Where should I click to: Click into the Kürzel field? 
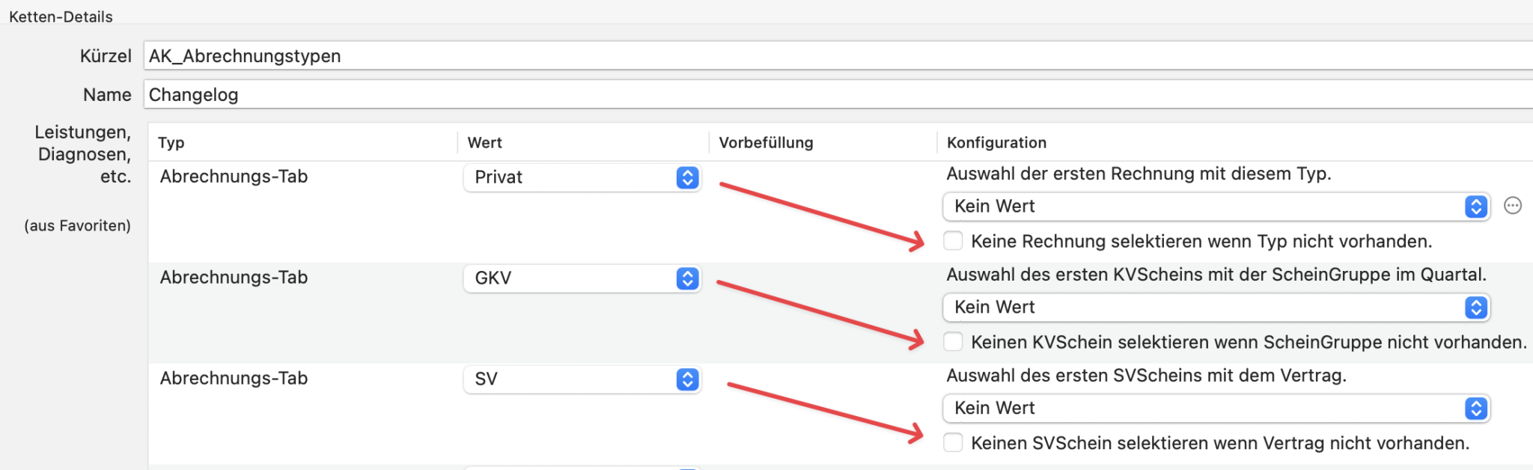(x=823, y=56)
